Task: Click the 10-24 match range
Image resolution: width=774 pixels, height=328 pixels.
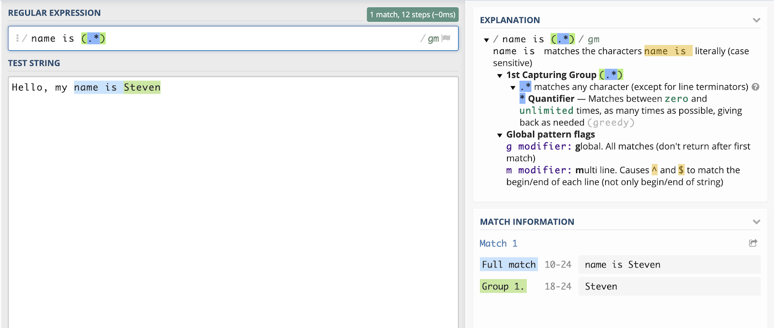Action: [x=558, y=265]
